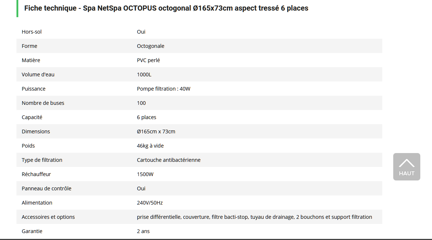Click the 2 ans Garantie value

point(143,231)
